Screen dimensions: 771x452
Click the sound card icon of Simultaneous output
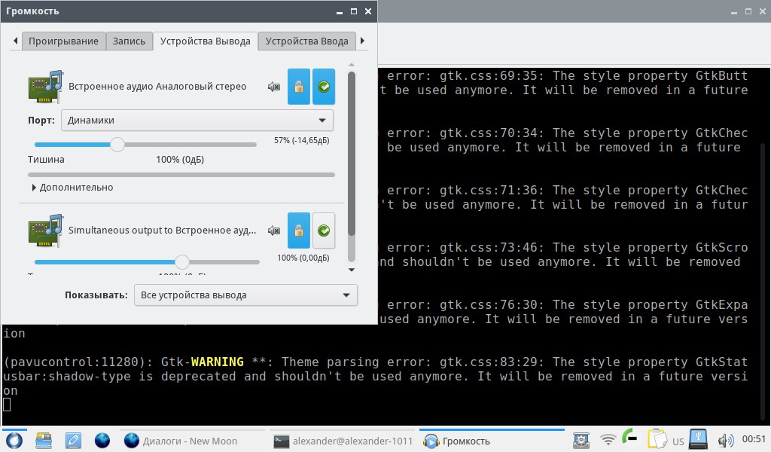[46, 231]
